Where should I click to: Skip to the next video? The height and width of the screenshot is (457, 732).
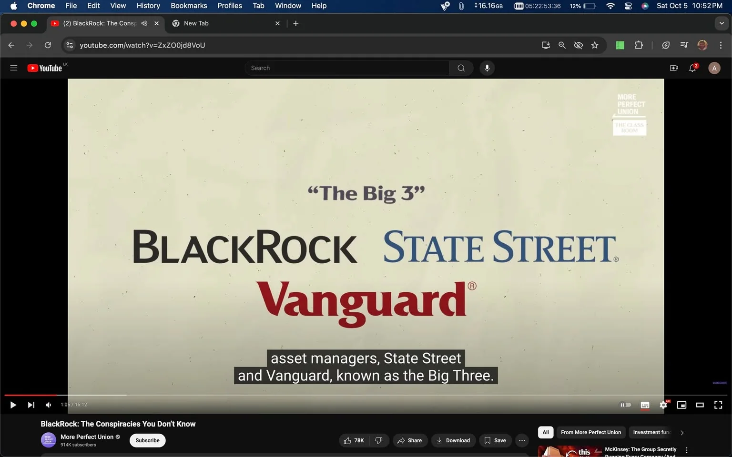tap(31, 405)
